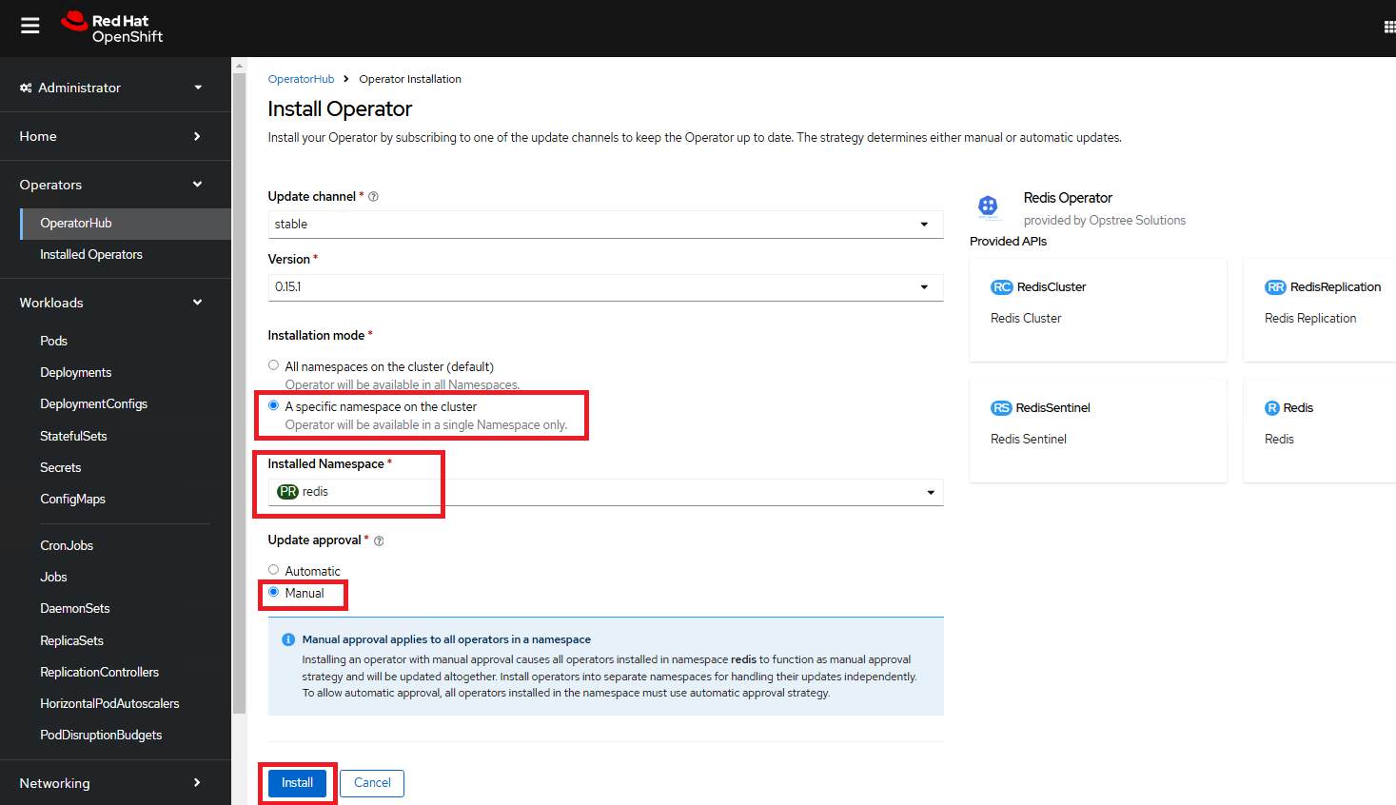Screen dimensions: 1396x805
Task: Expand the Home navigation section
Action: (115, 136)
